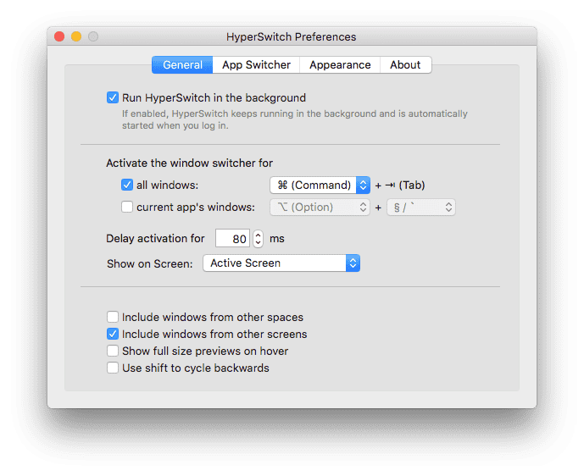The height and width of the screenshot is (476, 584).
Task: Open the Command modifier key dropdown
Action: (x=320, y=185)
